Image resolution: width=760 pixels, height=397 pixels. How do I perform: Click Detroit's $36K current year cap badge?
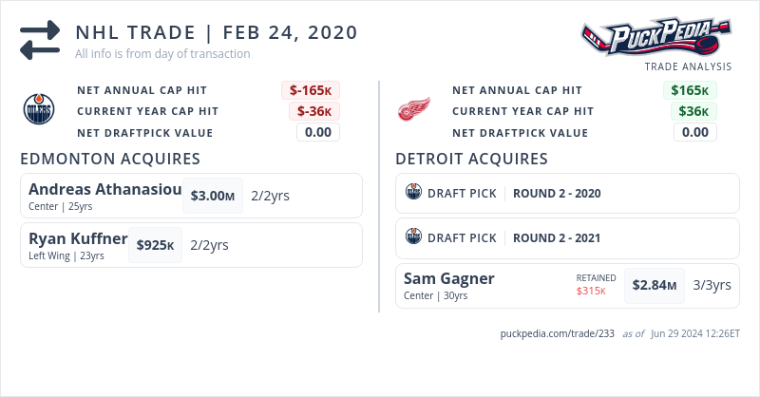(693, 111)
